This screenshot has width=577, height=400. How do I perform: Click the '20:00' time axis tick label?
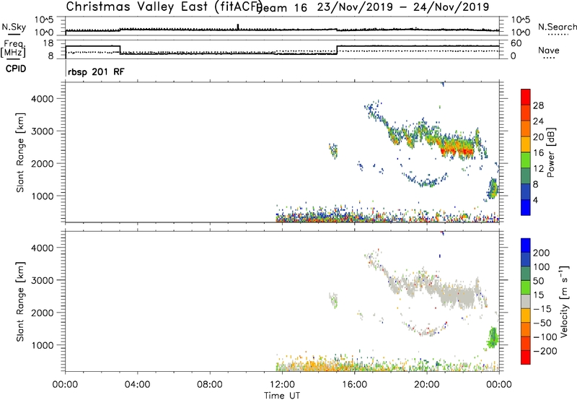426,385
